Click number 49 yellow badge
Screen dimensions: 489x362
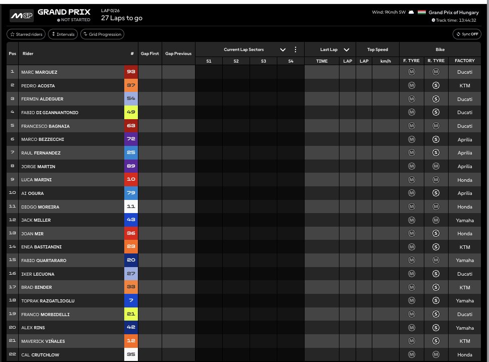point(131,112)
